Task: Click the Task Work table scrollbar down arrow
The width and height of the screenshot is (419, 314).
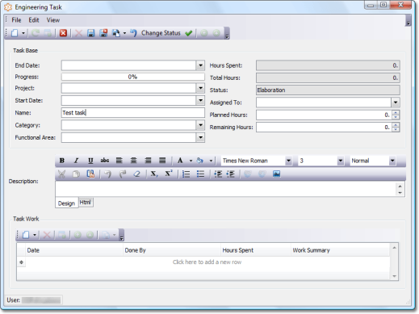Action: click(x=395, y=276)
